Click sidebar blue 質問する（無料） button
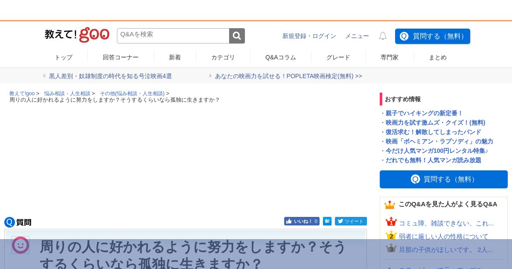The image size is (512, 269). tap(444, 179)
